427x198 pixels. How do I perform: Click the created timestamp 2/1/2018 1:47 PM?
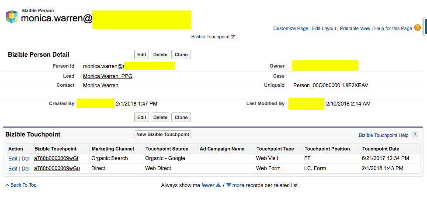point(136,104)
